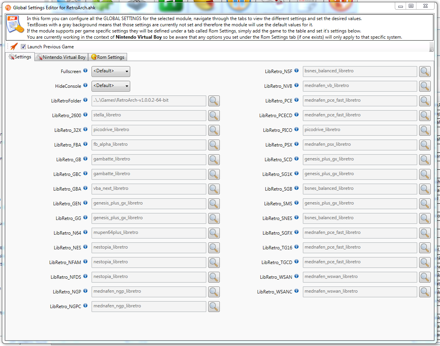The height and width of the screenshot is (346, 440).
Task: Browse for the LibRetroFolder path
Action: [214, 101]
